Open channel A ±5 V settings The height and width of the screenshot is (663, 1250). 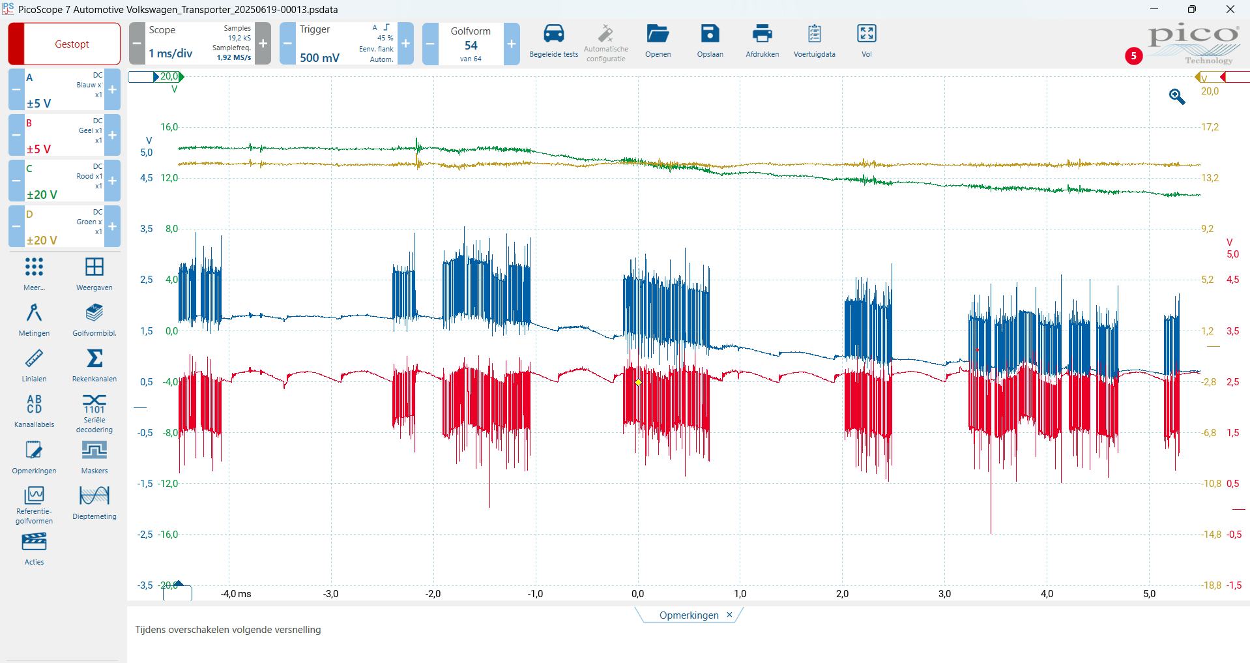pos(64,90)
